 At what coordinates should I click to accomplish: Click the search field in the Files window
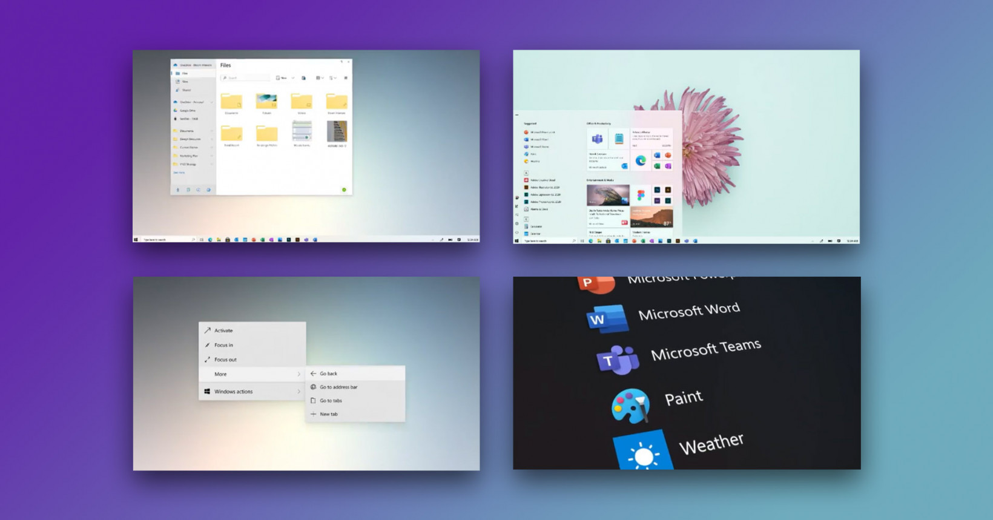point(245,78)
